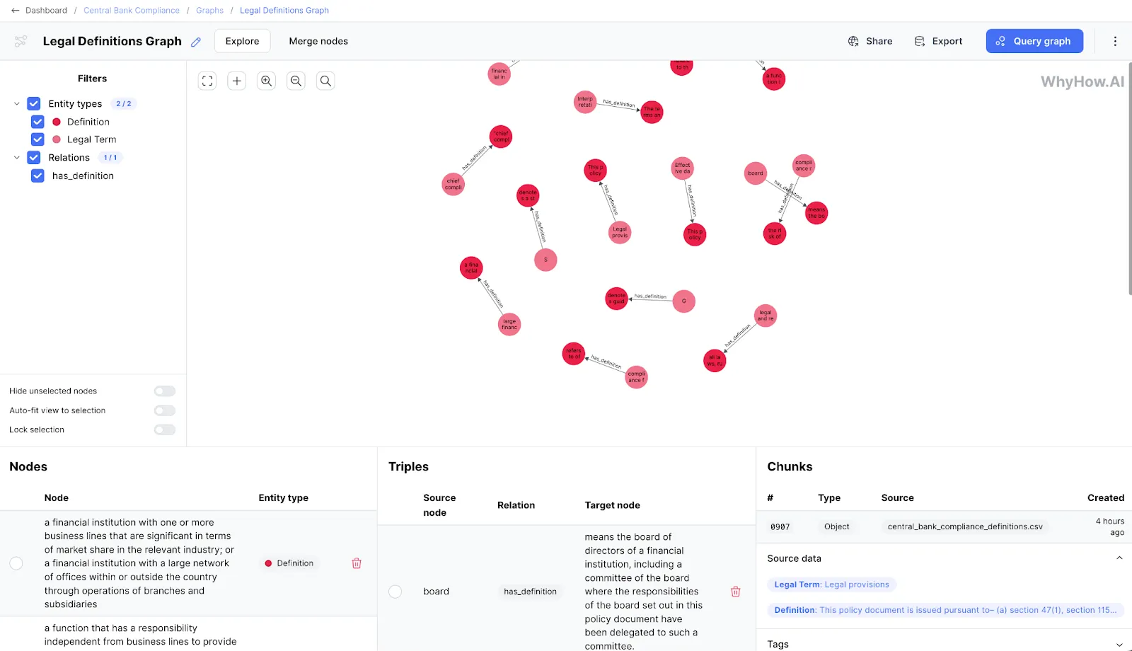Switch to the Merge nodes tab
This screenshot has height=651, width=1132.
pos(318,41)
